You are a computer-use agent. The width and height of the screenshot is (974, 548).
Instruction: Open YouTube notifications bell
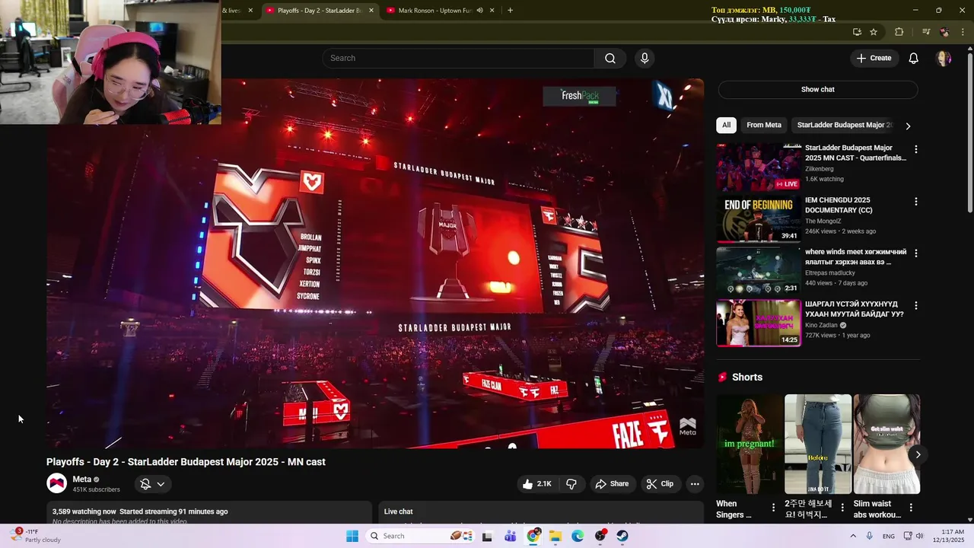pyautogui.click(x=914, y=59)
